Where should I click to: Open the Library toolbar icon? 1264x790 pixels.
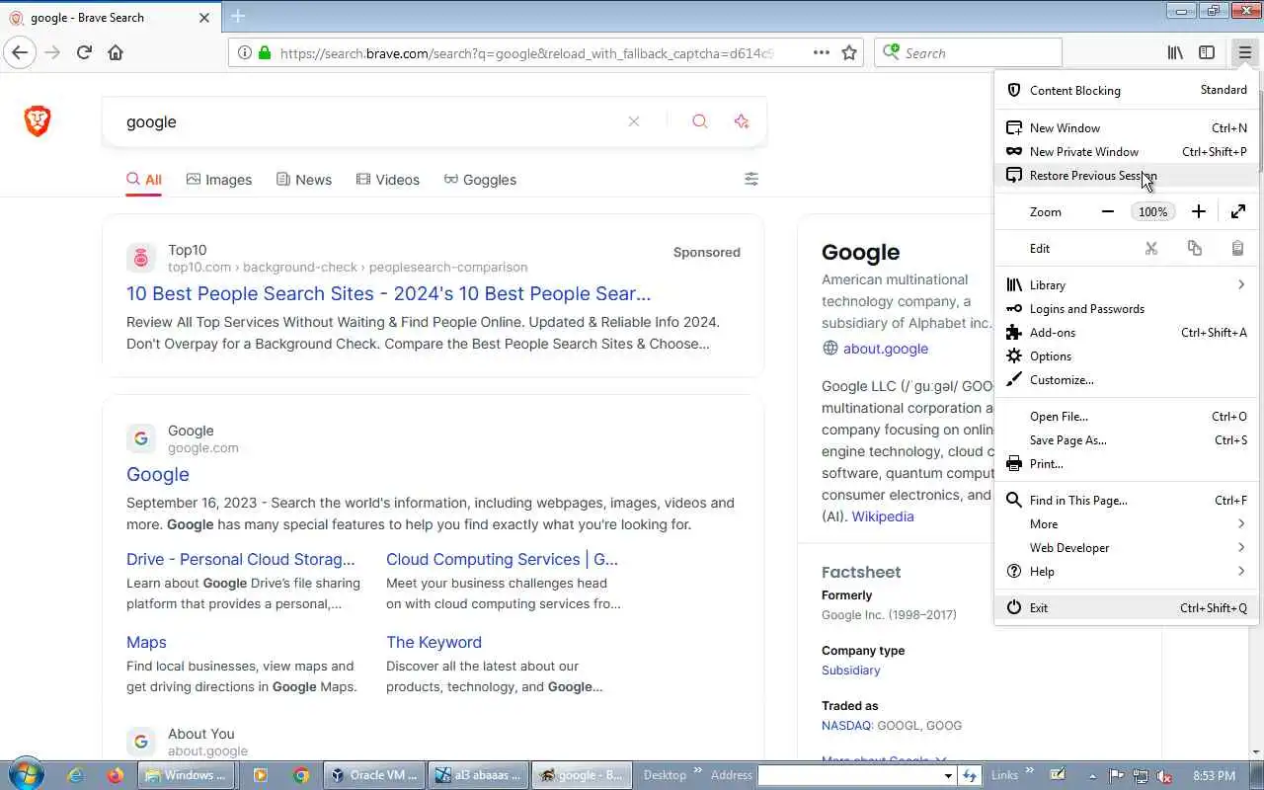click(1175, 52)
